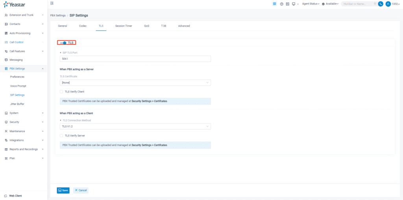Collapse the sidebar with the menu icon
Screen dimensions: 403x200
coord(52,4)
